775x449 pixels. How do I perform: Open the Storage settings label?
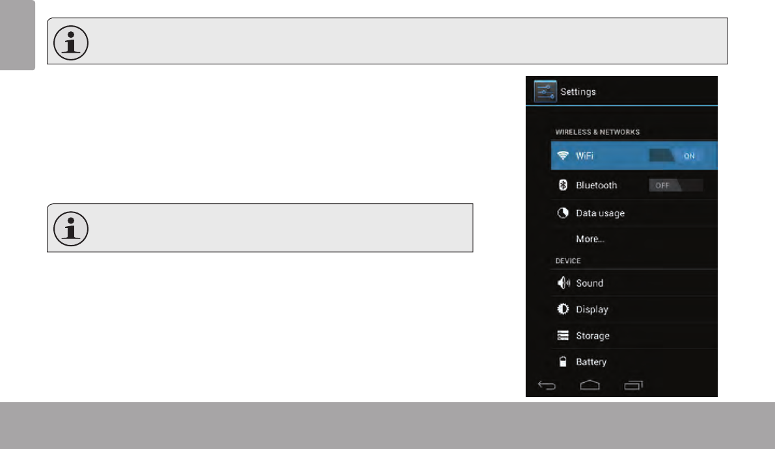pos(593,335)
